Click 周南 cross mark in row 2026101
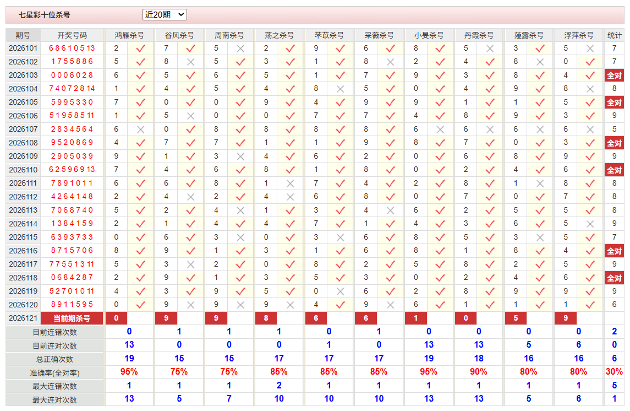 click(x=240, y=48)
